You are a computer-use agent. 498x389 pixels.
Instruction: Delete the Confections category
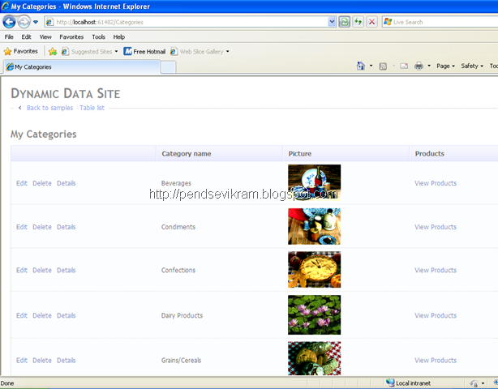click(x=42, y=270)
